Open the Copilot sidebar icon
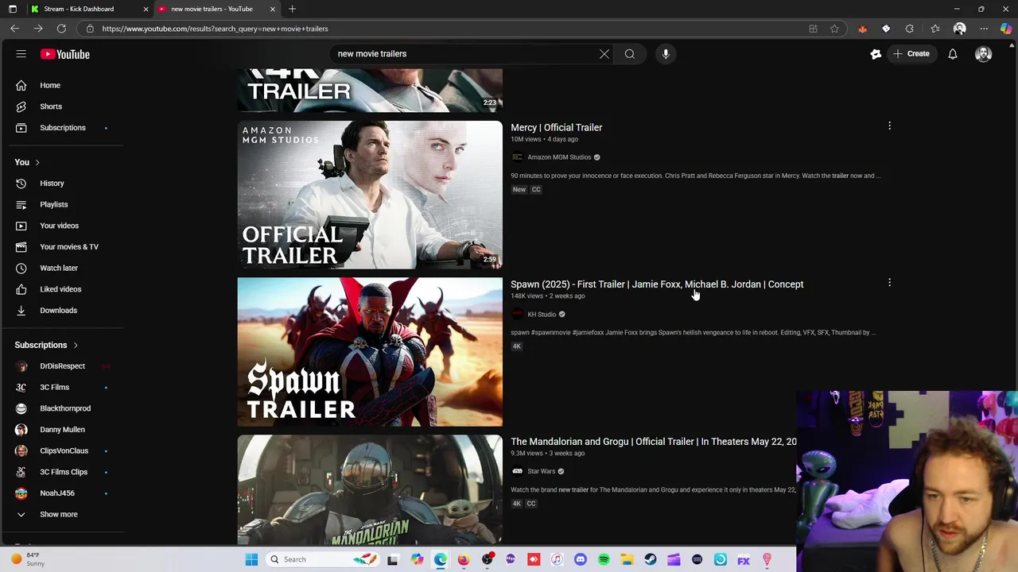The image size is (1018, 572). (1005, 29)
